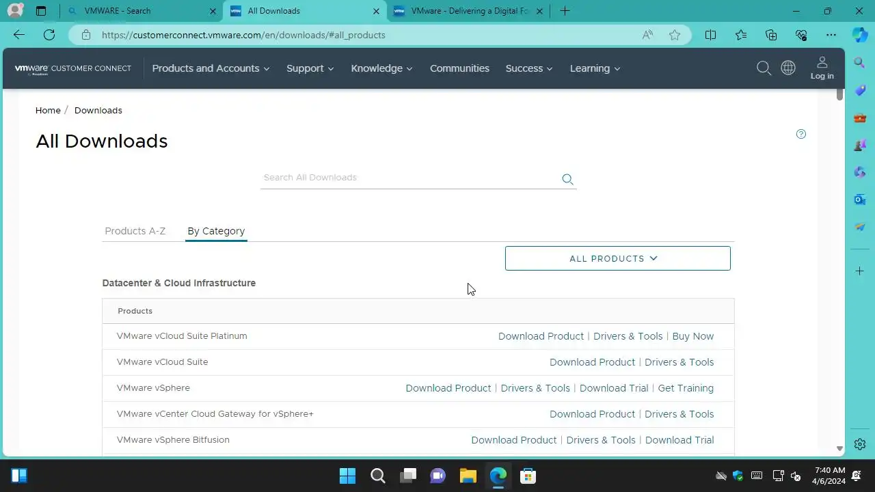The height and width of the screenshot is (492, 875).
Task: Open the Edge sidebar search icon
Action: point(860,63)
